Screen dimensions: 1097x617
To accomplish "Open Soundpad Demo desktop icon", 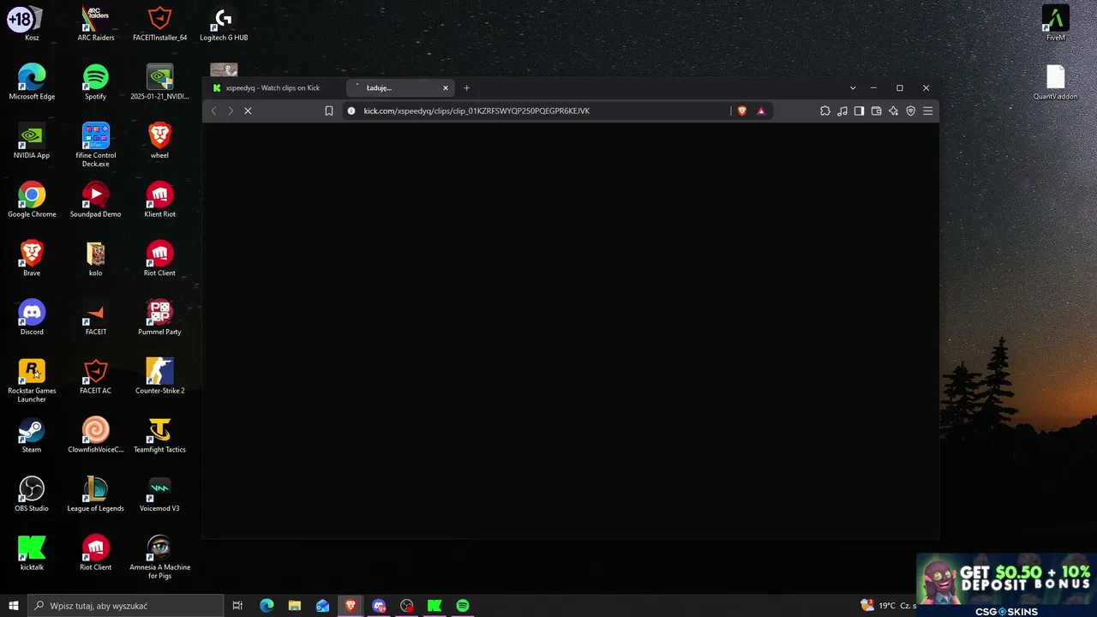I will (96, 201).
